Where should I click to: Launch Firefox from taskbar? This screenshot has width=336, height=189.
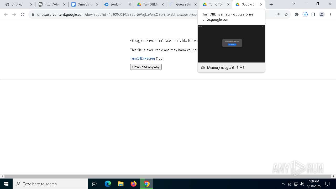click(134, 184)
